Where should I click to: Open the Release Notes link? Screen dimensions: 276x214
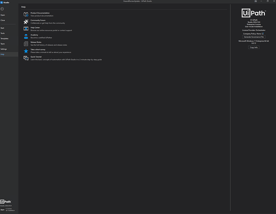coord(36,42)
